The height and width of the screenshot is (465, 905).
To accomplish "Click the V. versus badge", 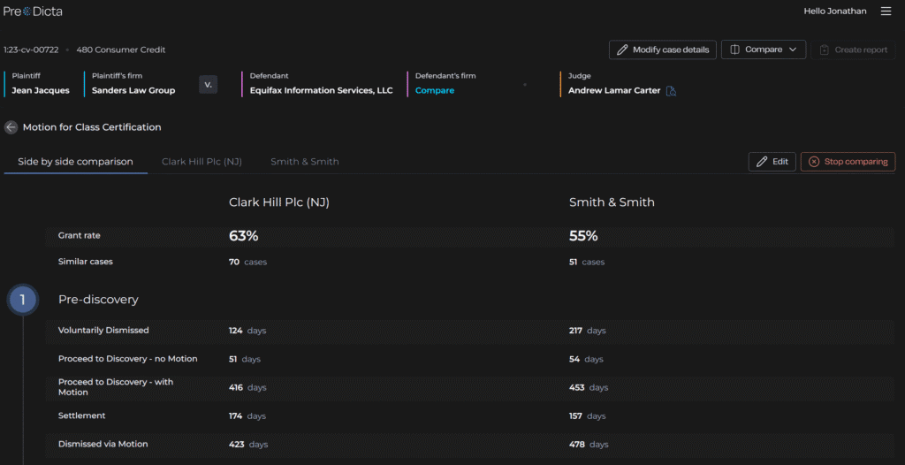I will coord(209,84).
